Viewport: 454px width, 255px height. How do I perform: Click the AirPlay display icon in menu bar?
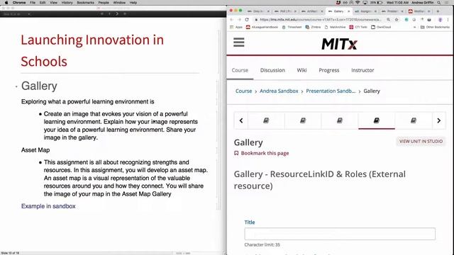coord(365,3)
